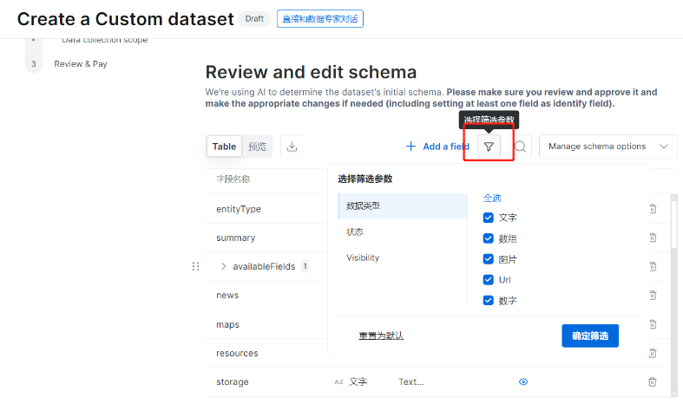This screenshot has width=683, height=411.
Task: Click the Draft status badge
Action: click(x=254, y=19)
